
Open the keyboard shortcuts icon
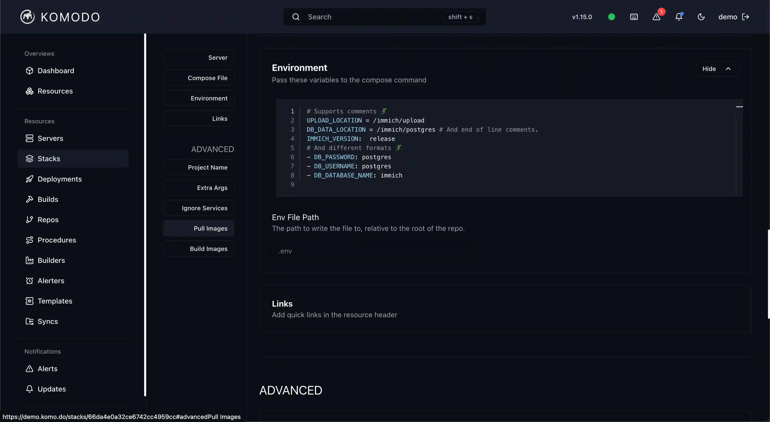[634, 17]
